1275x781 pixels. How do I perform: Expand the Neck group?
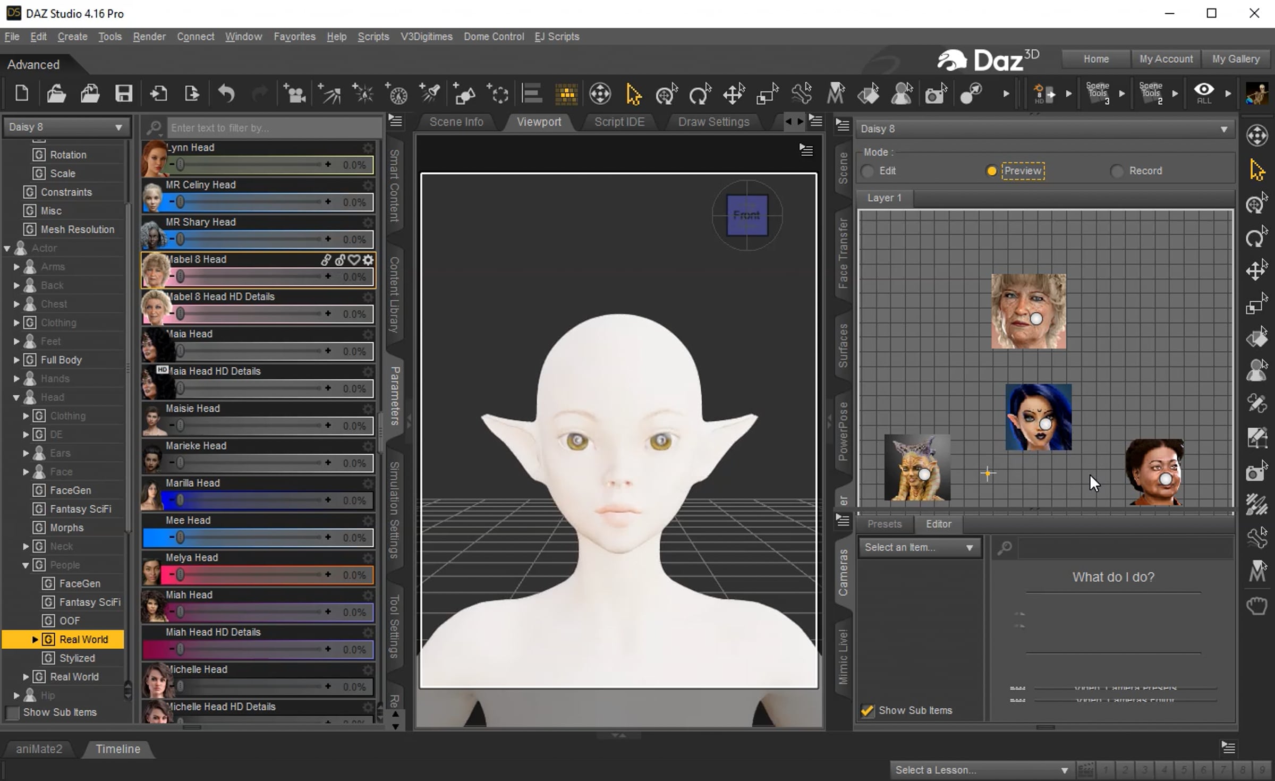pos(25,546)
